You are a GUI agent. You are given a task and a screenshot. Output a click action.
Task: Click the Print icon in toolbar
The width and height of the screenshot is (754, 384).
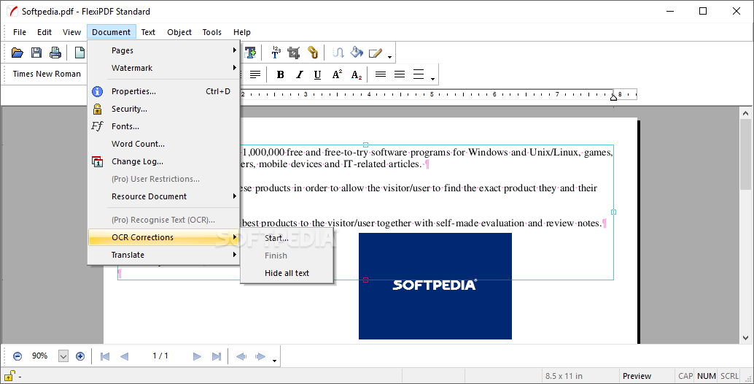(55, 53)
